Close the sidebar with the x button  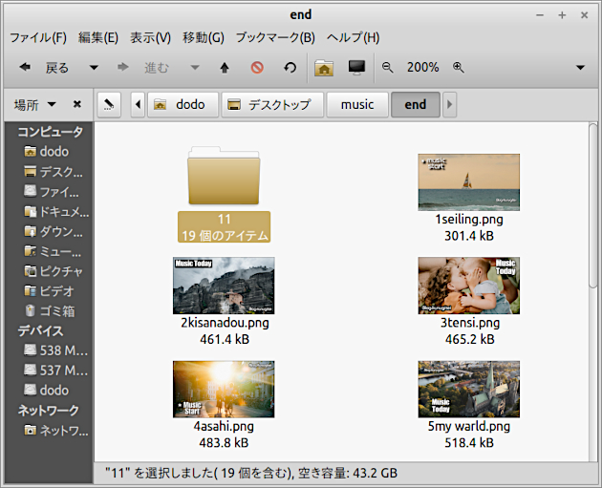(x=77, y=104)
